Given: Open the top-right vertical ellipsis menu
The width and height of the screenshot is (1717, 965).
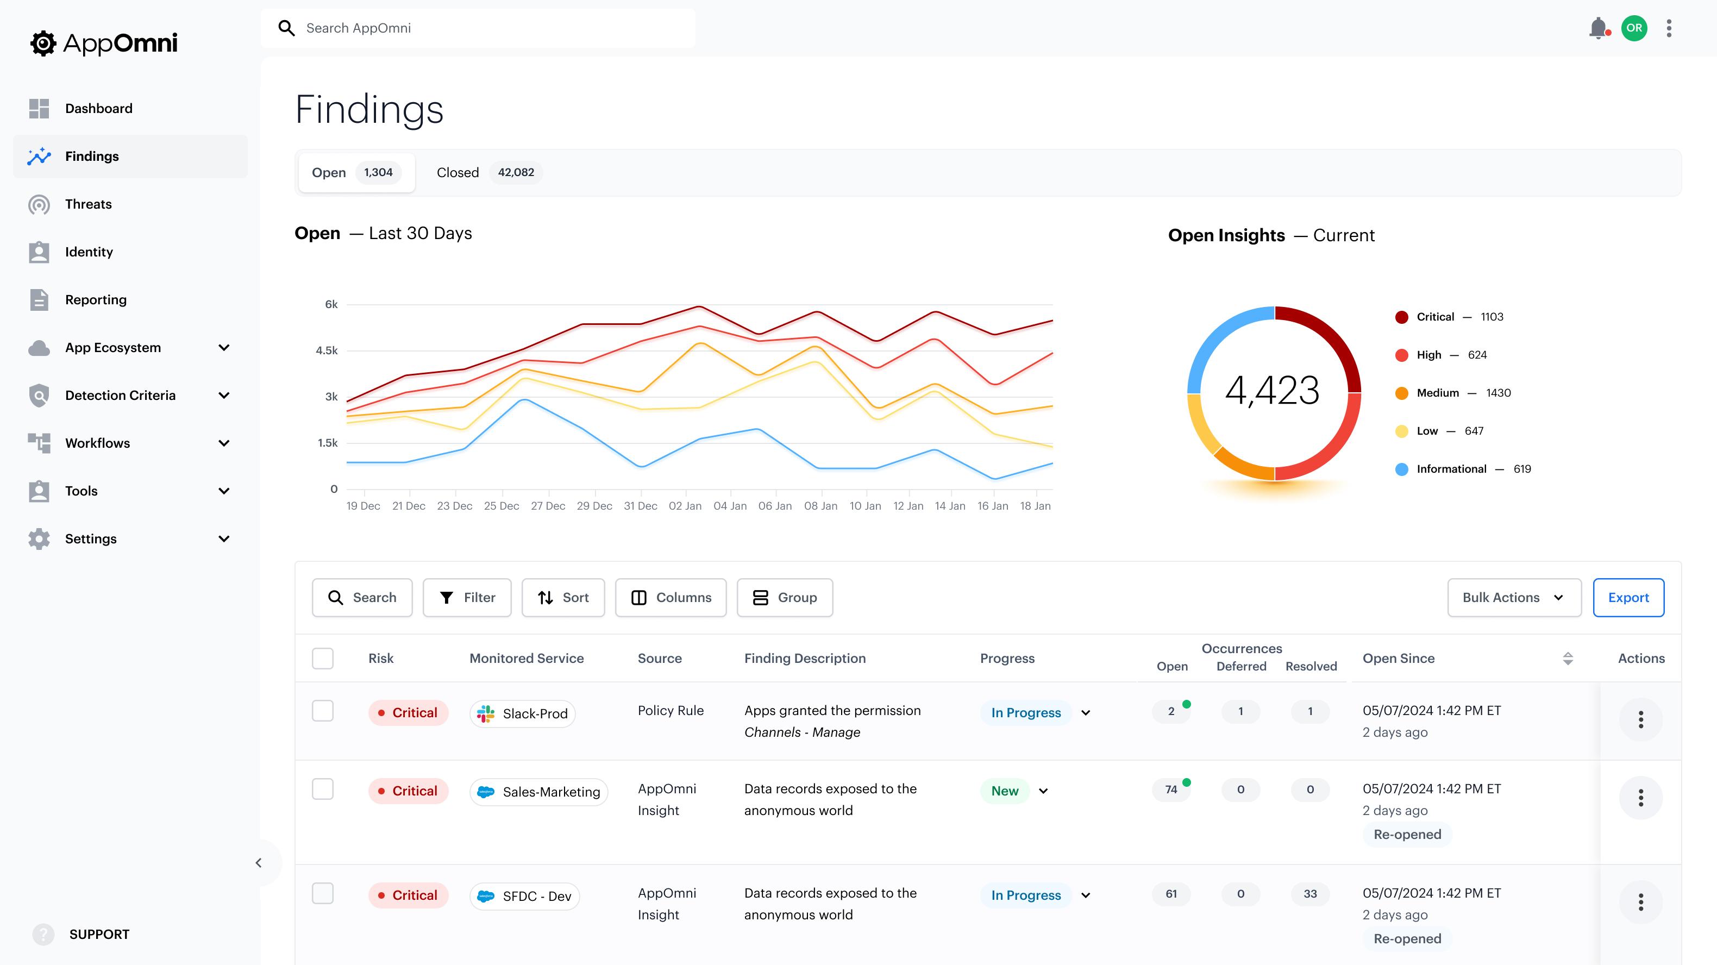Looking at the screenshot, I should pyautogui.click(x=1669, y=28).
